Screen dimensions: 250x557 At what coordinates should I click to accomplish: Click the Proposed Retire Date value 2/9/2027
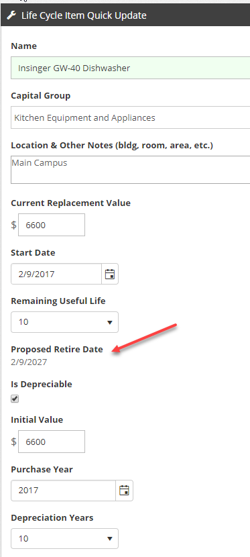29,362
